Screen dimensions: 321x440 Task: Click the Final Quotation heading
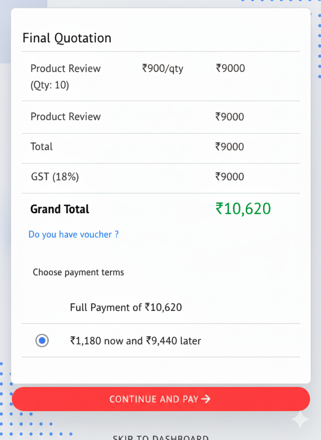point(67,38)
